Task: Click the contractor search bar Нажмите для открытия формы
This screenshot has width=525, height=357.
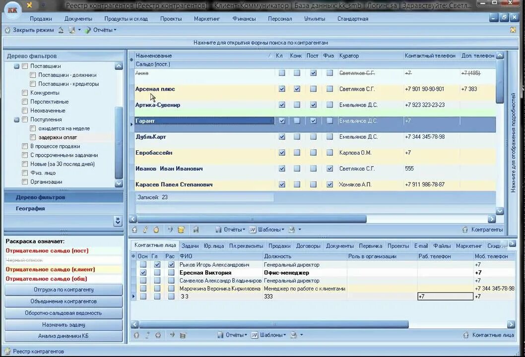Action: (x=261, y=43)
